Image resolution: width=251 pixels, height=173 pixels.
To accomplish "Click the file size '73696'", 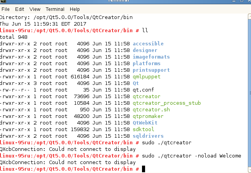I will click(81, 96).
